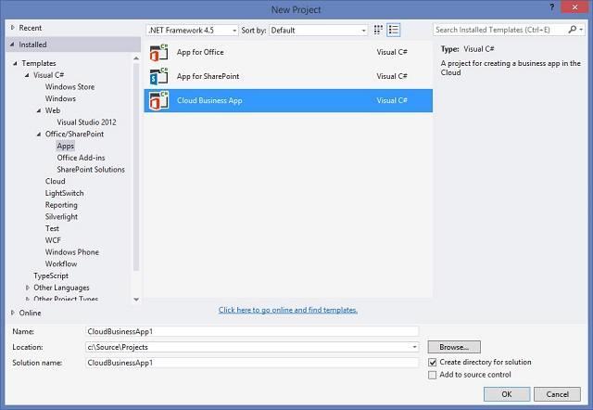The height and width of the screenshot is (410, 593).
Task: Select the Workflow category
Action: (61, 263)
